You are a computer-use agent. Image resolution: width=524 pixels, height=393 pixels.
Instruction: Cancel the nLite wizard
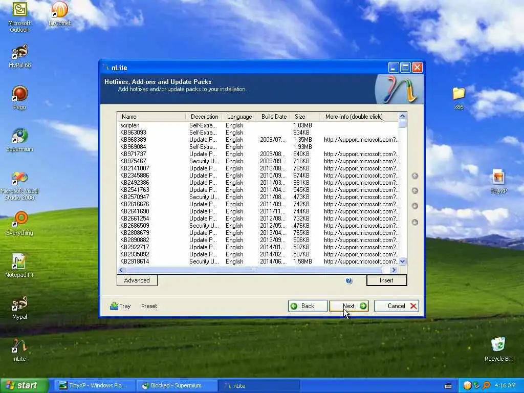click(x=397, y=306)
